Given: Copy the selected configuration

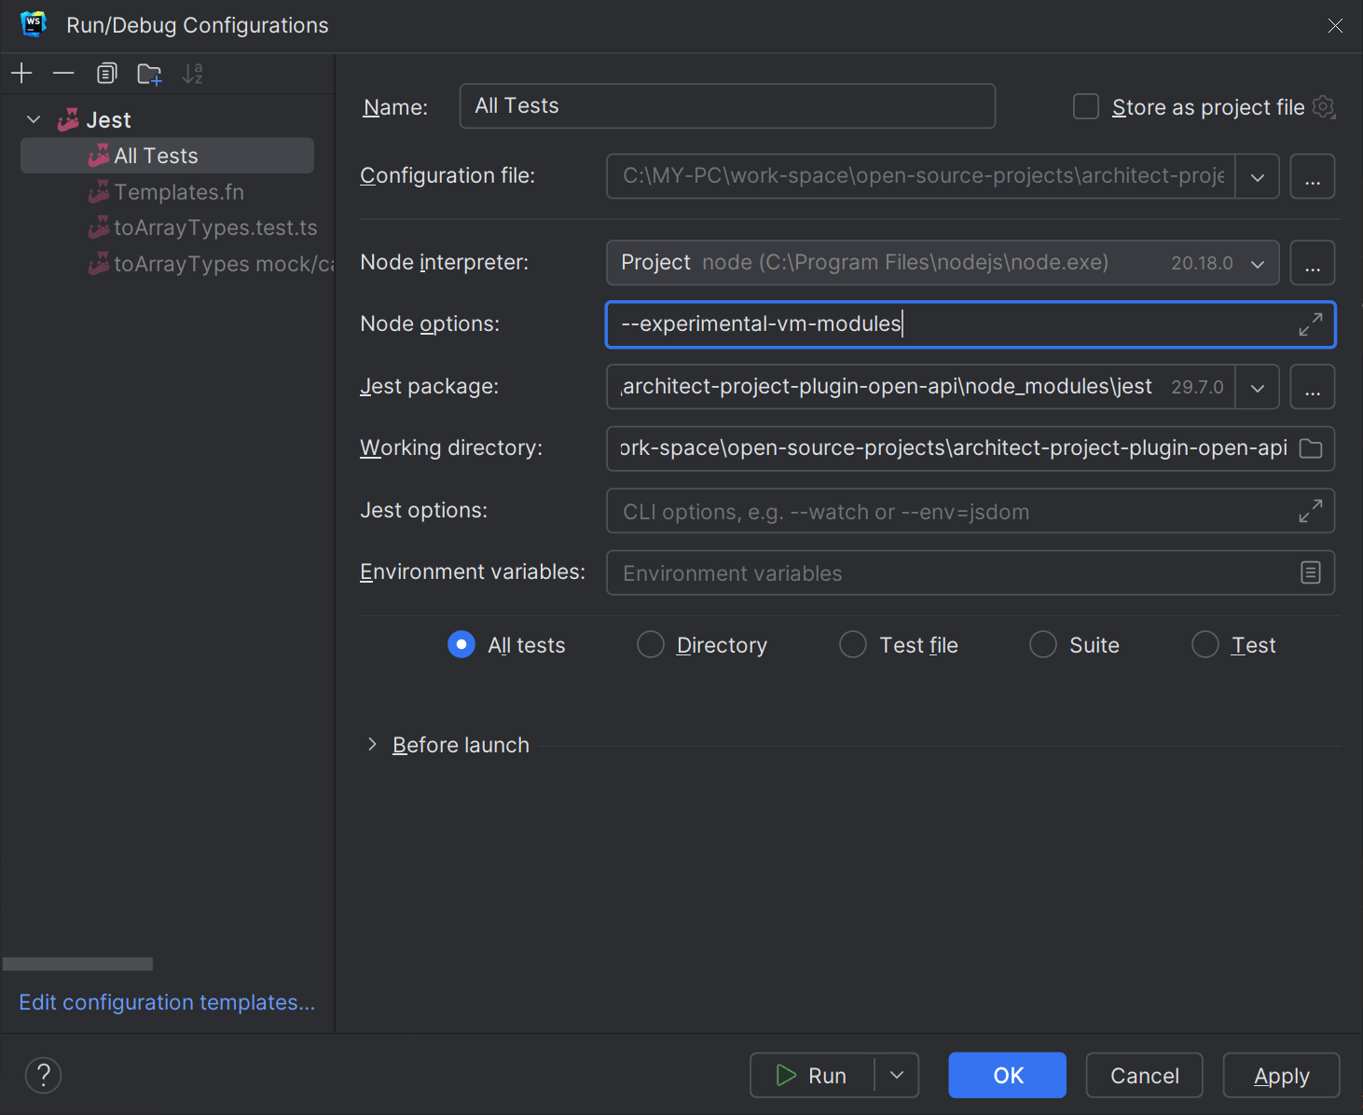Looking at the screenshot, I should tap(107, 73).
